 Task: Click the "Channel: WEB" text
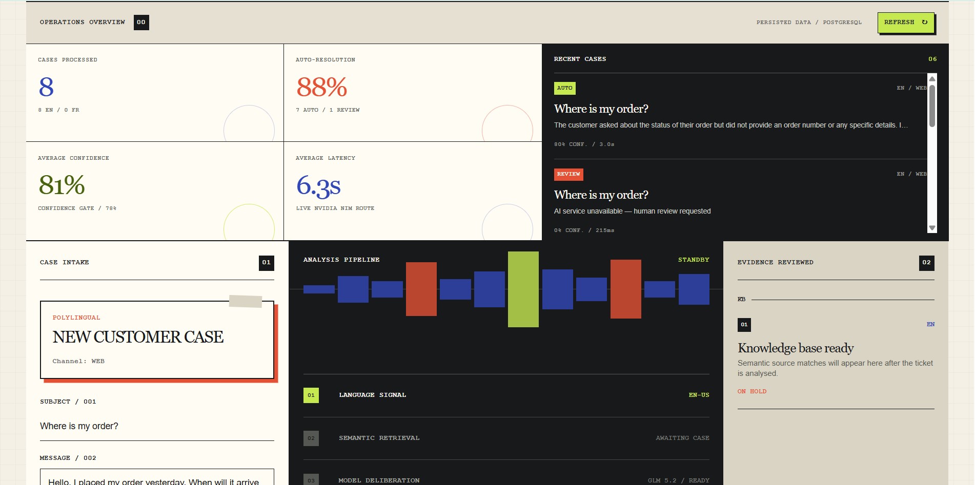click(78, 362)
